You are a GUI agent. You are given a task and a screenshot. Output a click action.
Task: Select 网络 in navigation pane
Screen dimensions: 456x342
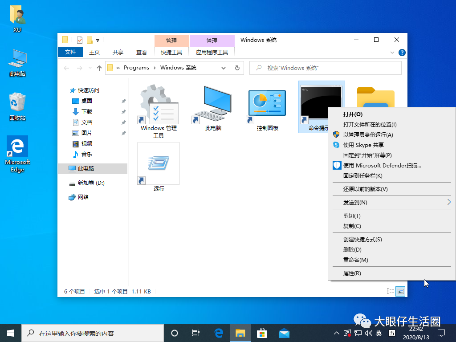(x=83, y=197)
